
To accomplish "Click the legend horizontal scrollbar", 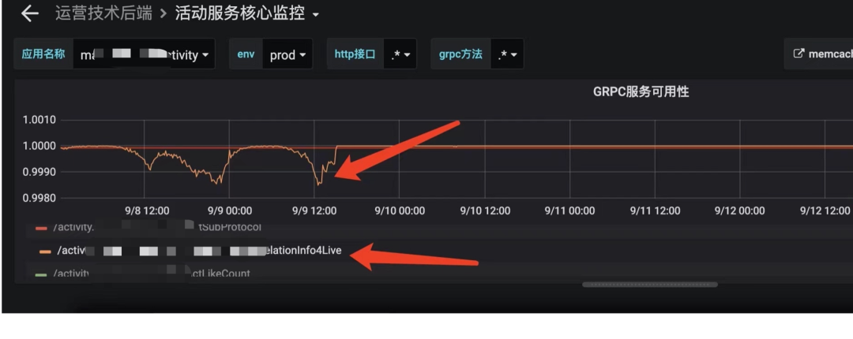I will point(649,284).
